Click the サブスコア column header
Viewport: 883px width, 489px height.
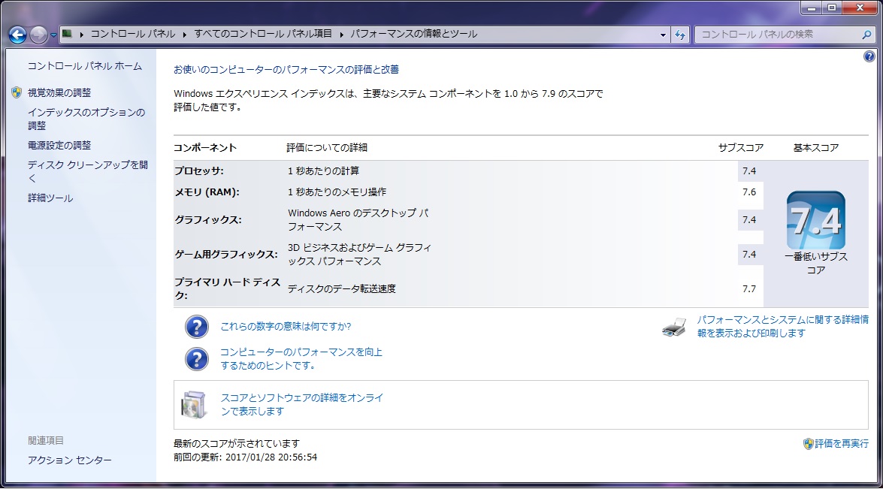click(x=740, y=148)
